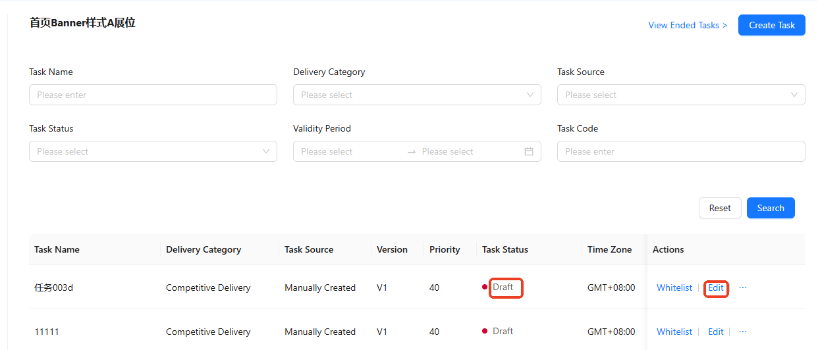818x350 pixels.
Task: Open the Task Source select box
Action: click(x=672, y=95)
